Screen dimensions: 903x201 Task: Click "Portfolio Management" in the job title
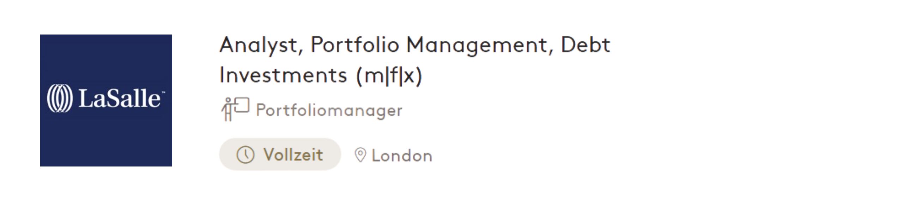point(429,45)
